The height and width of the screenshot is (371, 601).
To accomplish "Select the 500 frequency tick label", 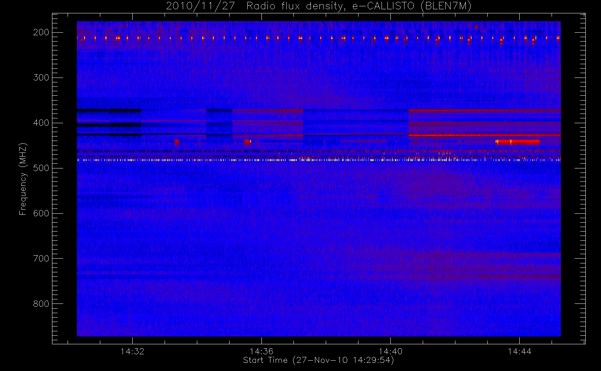I will click(x=41, y=168).
